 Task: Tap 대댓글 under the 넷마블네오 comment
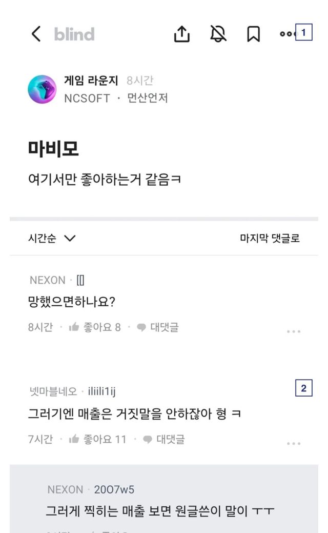pos(164,439)
